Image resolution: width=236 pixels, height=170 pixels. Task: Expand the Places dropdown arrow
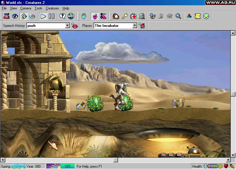point(135,26)
